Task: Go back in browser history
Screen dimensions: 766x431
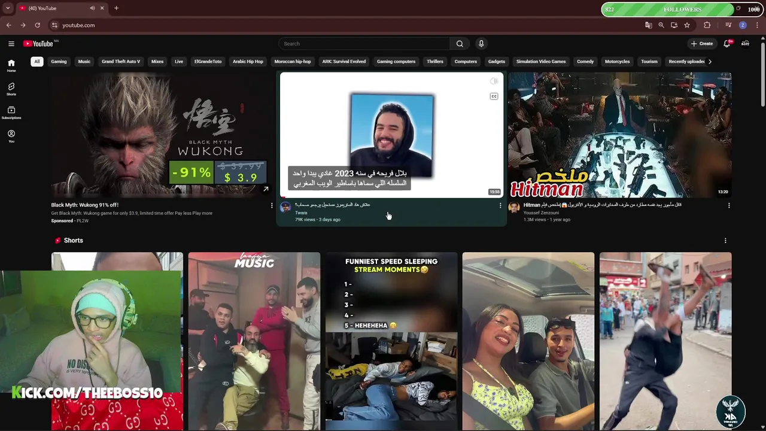Action: pos(8,25)
